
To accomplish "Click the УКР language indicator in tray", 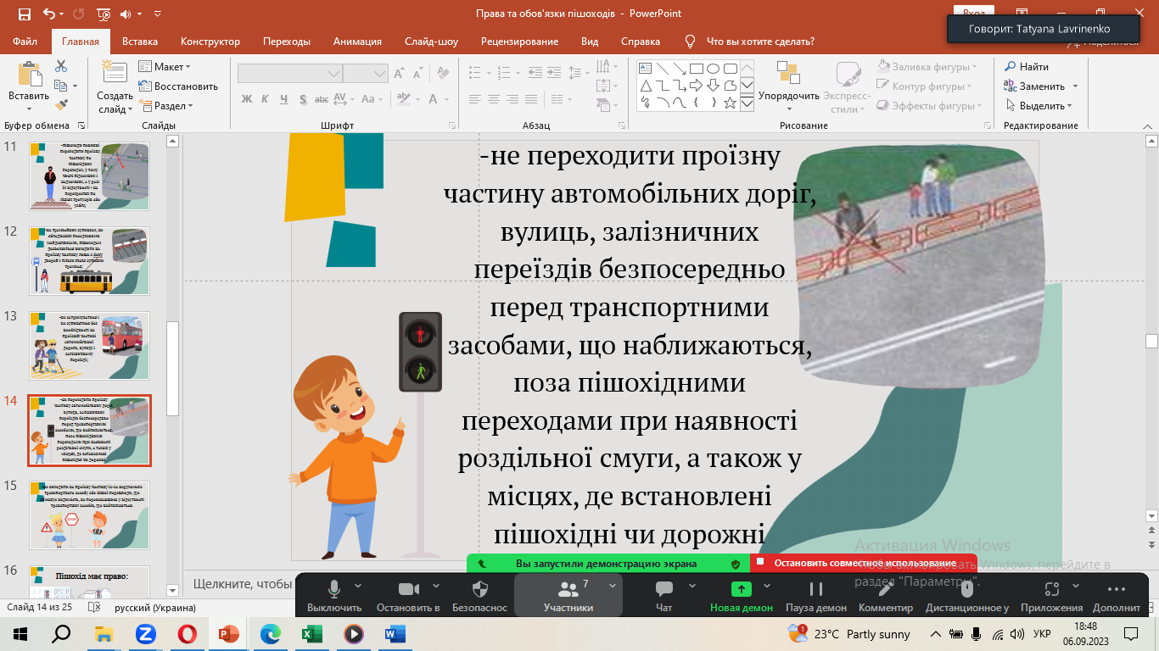I will [1043, 634].
